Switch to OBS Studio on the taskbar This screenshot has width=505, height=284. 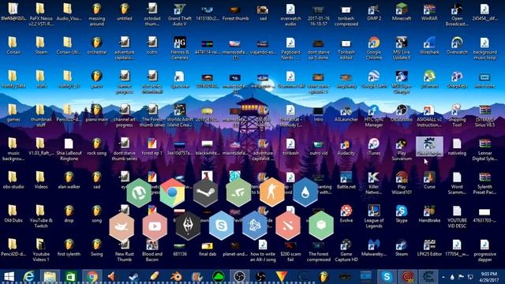[x=239, y=276]
